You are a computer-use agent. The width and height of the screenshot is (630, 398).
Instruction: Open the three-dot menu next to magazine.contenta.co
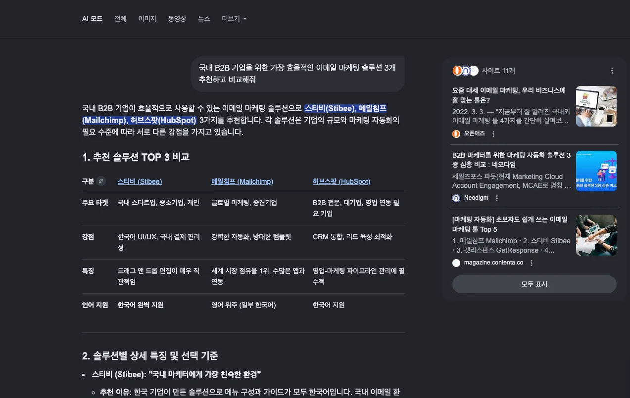[x=531, y=263]
